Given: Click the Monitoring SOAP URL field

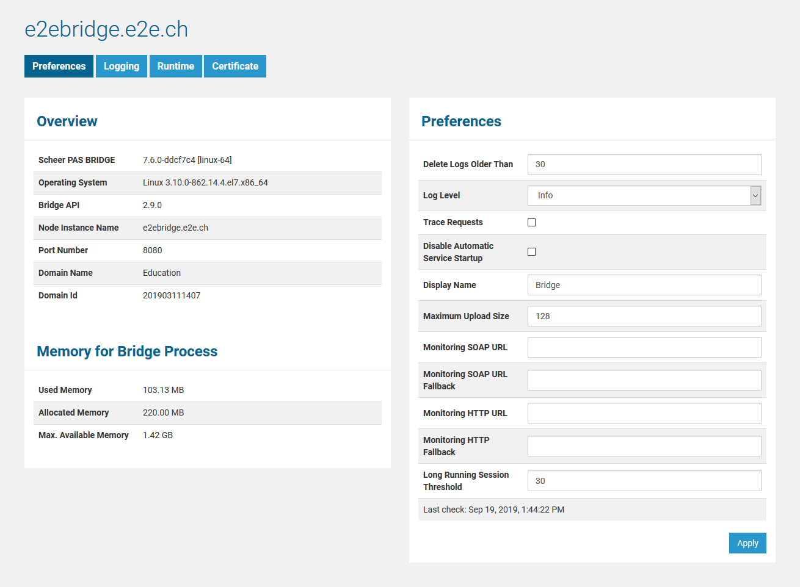Looking at the screenshot, I should pyautogui.click(x=644, y=347).
